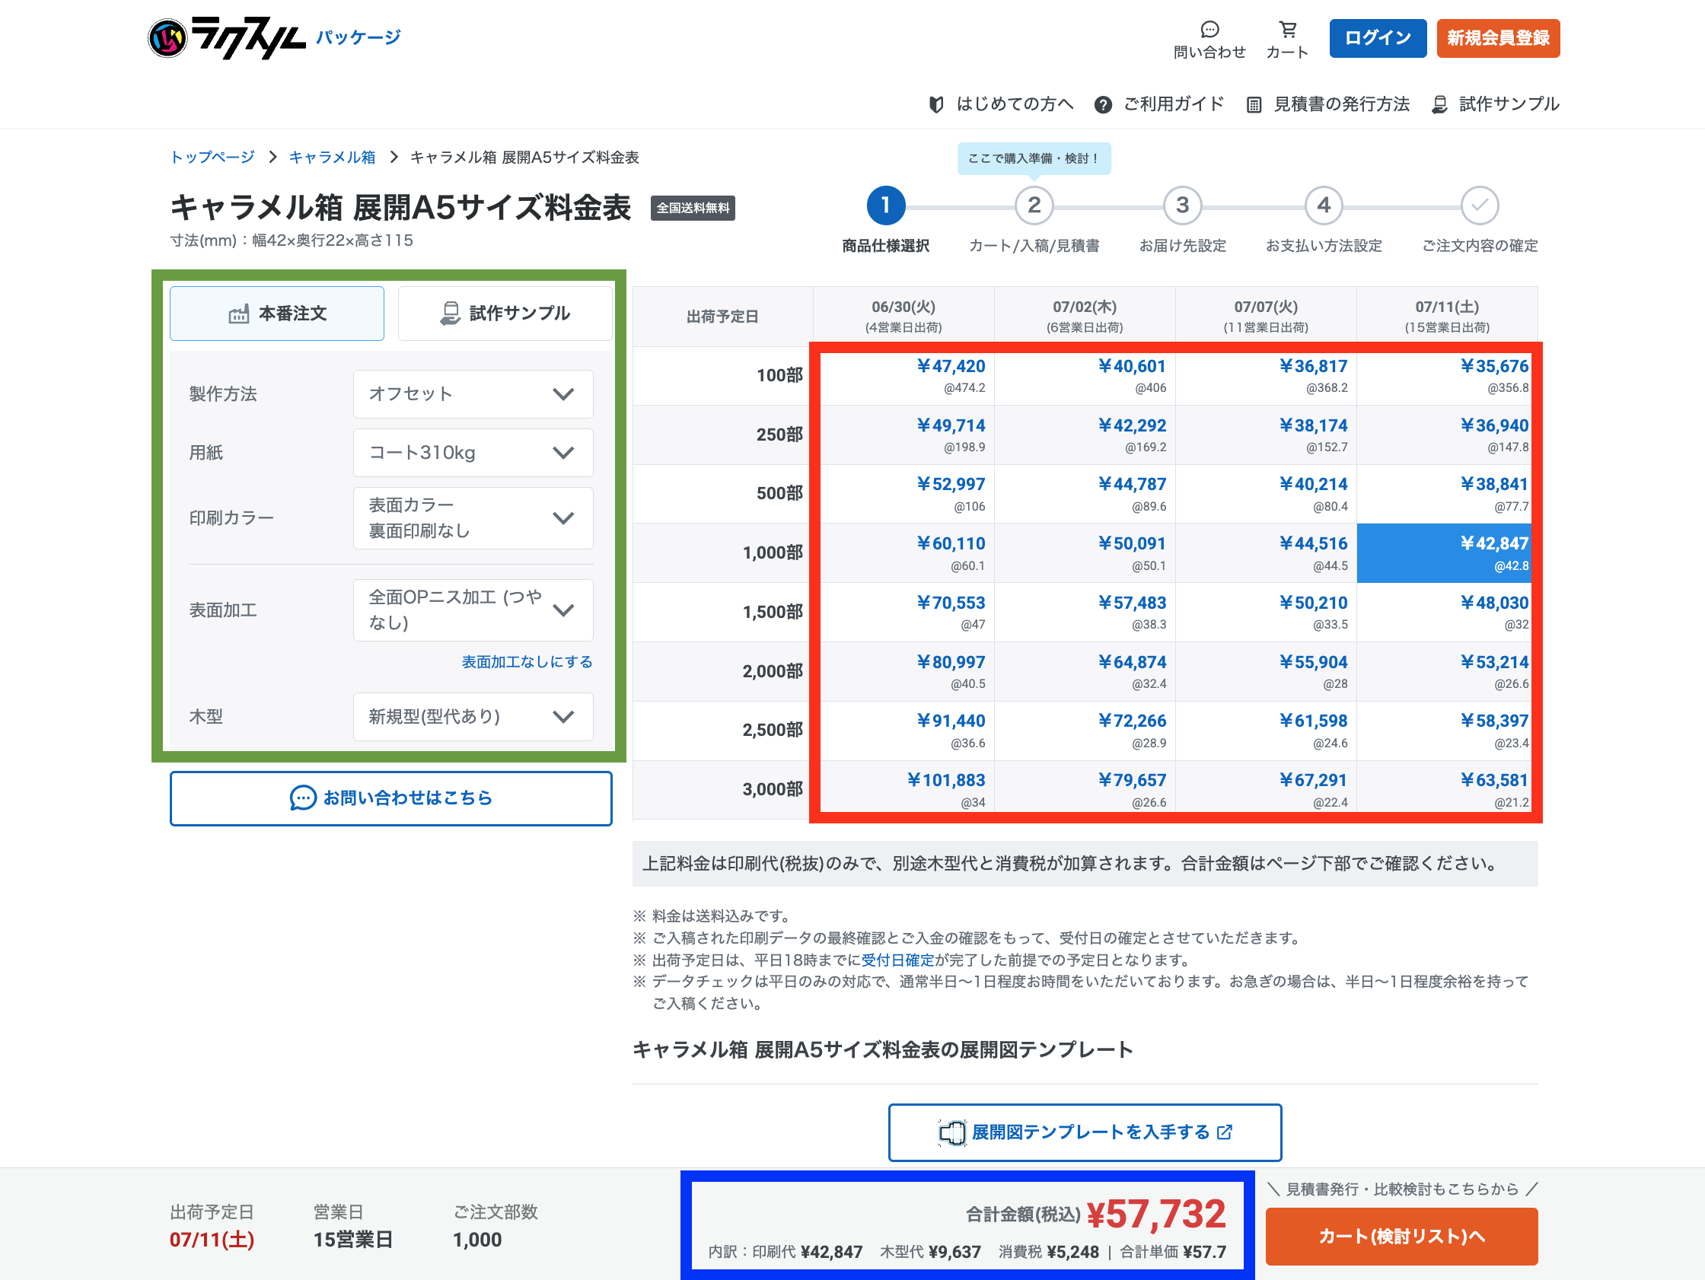
Task: Select price ¥36,940 for 250部
Action: (x=1448, y=435)
